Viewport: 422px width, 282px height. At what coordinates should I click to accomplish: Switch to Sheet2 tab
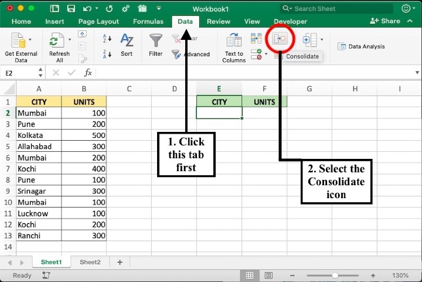(90, 262)
